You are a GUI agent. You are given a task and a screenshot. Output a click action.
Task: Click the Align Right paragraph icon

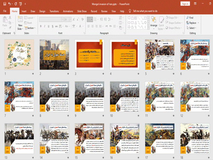click(x=96, y=26)
